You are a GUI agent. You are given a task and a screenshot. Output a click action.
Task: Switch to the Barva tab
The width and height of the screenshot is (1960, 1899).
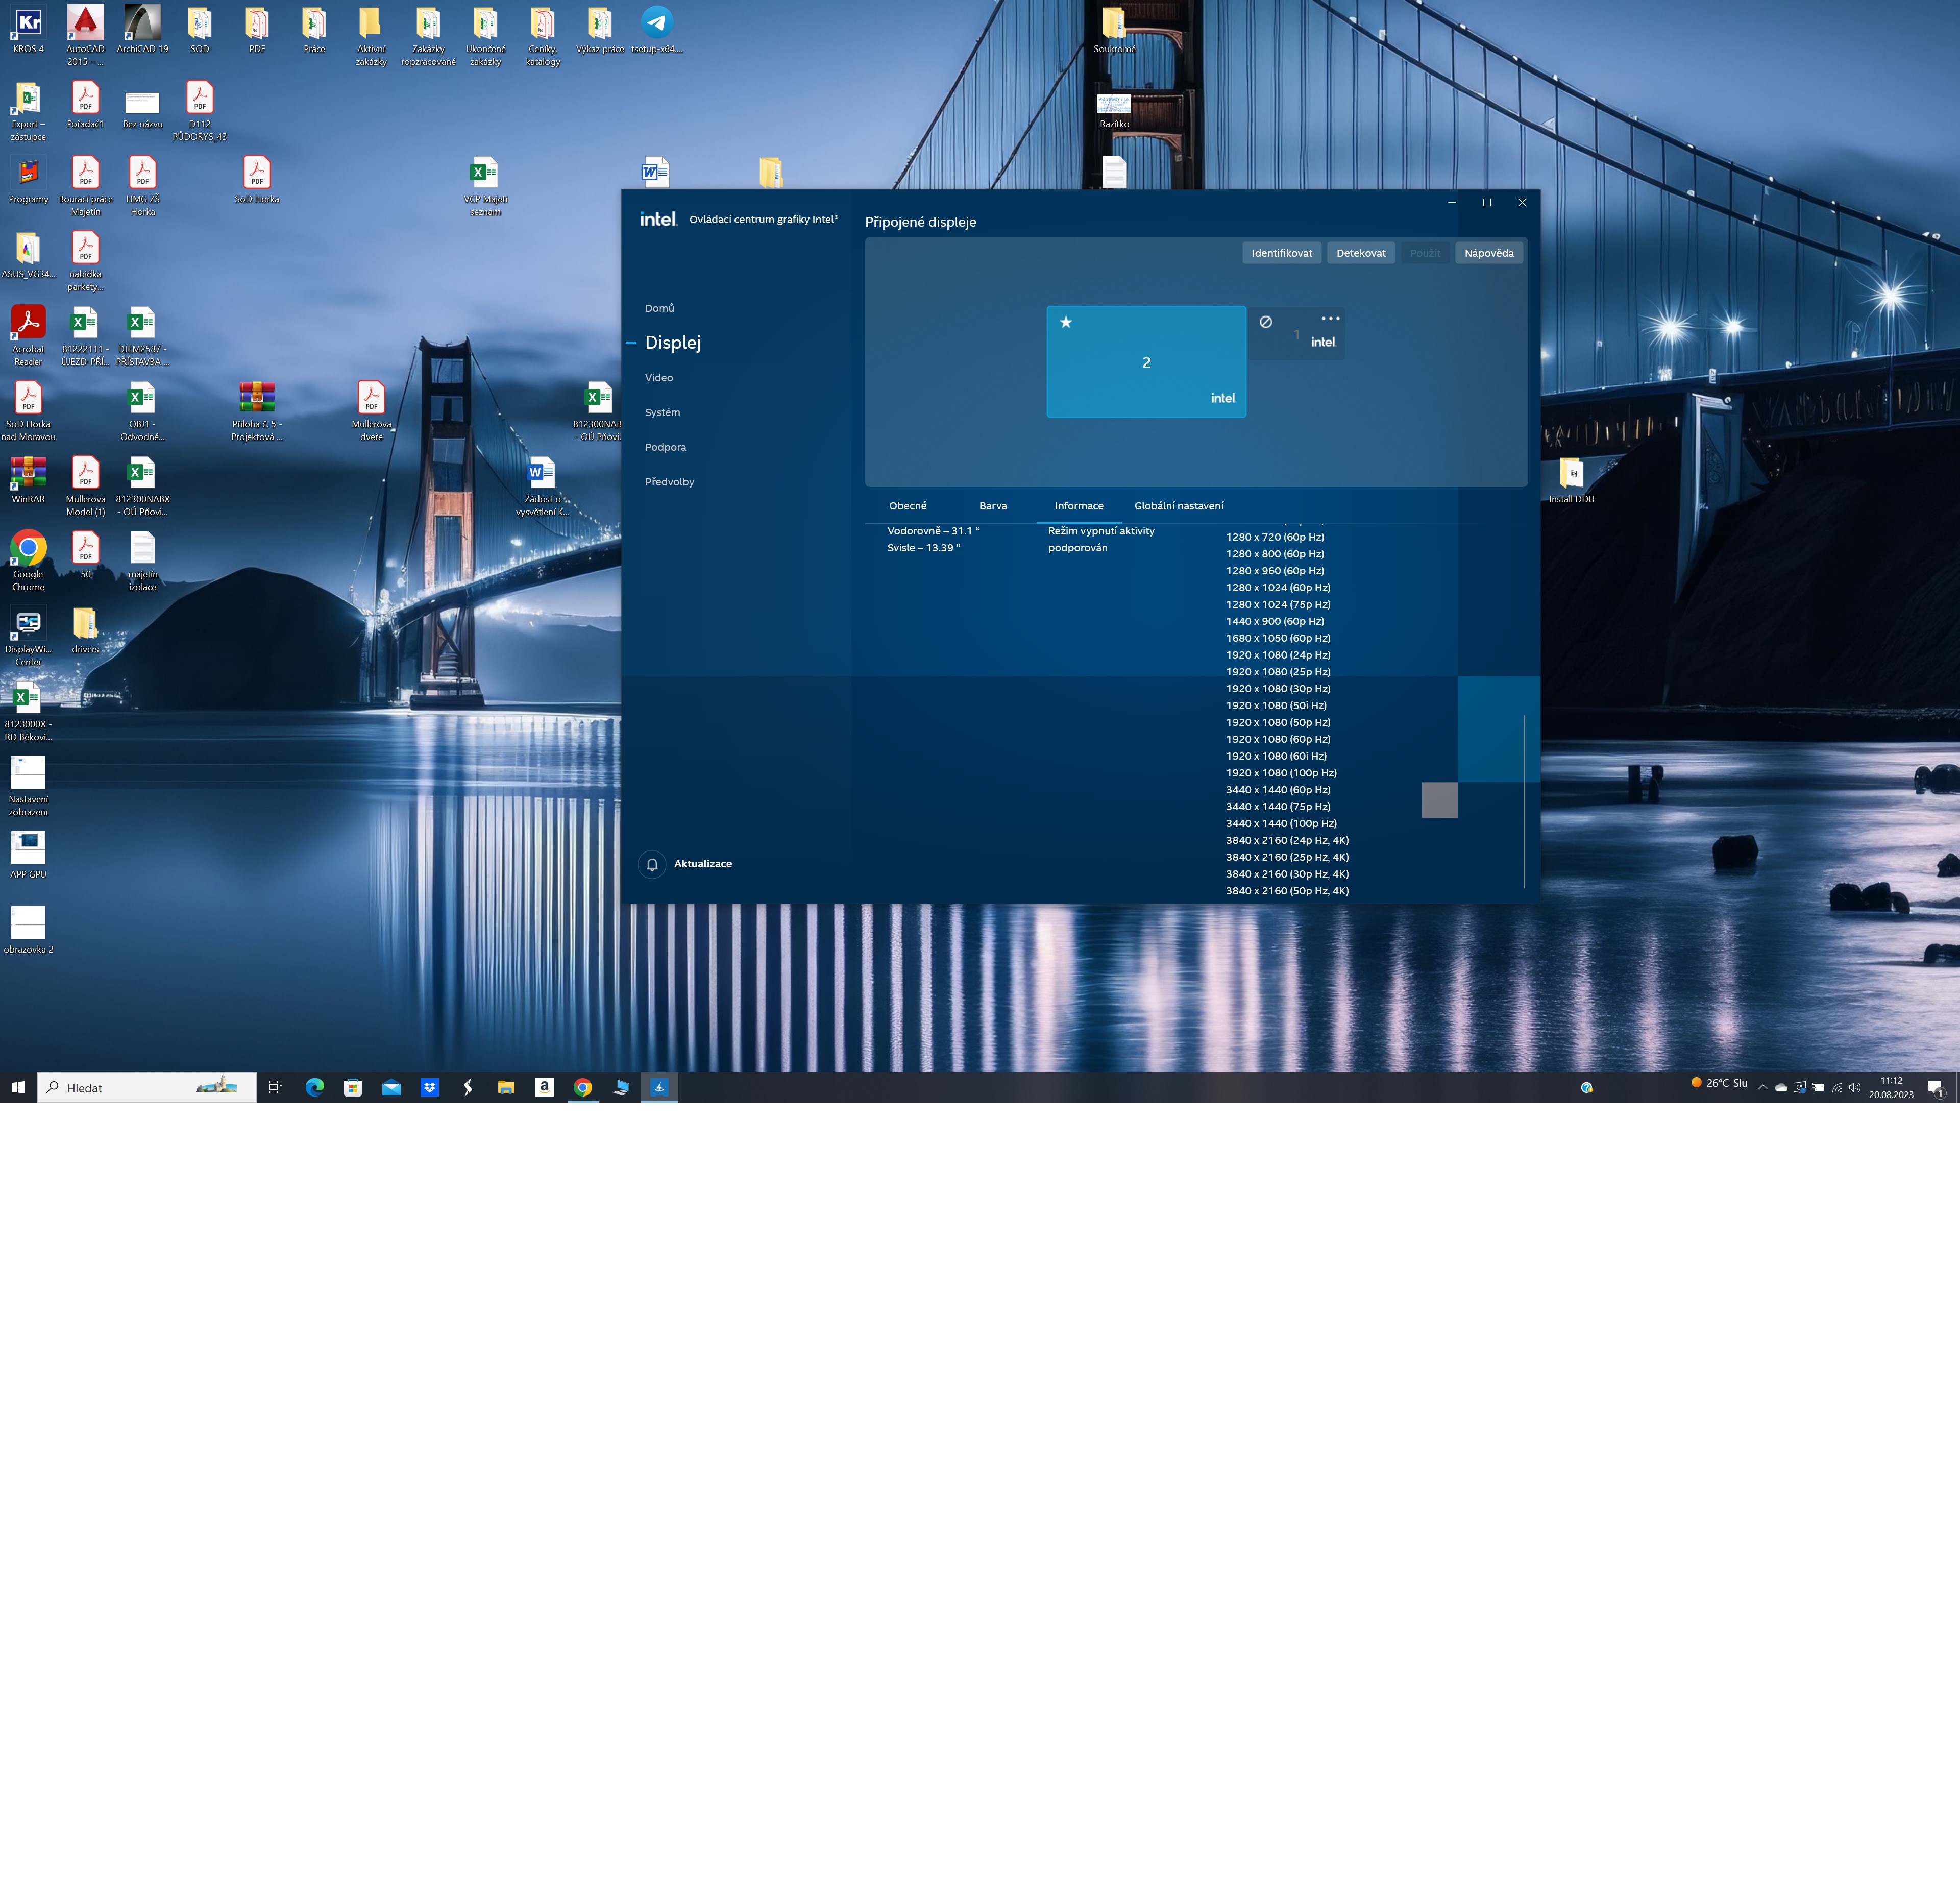coord(993,506)
